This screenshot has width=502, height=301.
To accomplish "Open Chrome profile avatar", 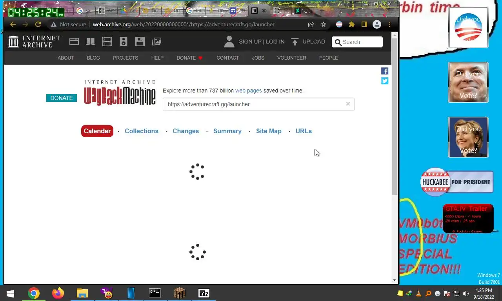I will tap(377, 24).
